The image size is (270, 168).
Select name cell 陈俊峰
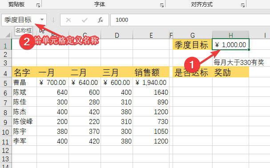(x=24, y=121)
